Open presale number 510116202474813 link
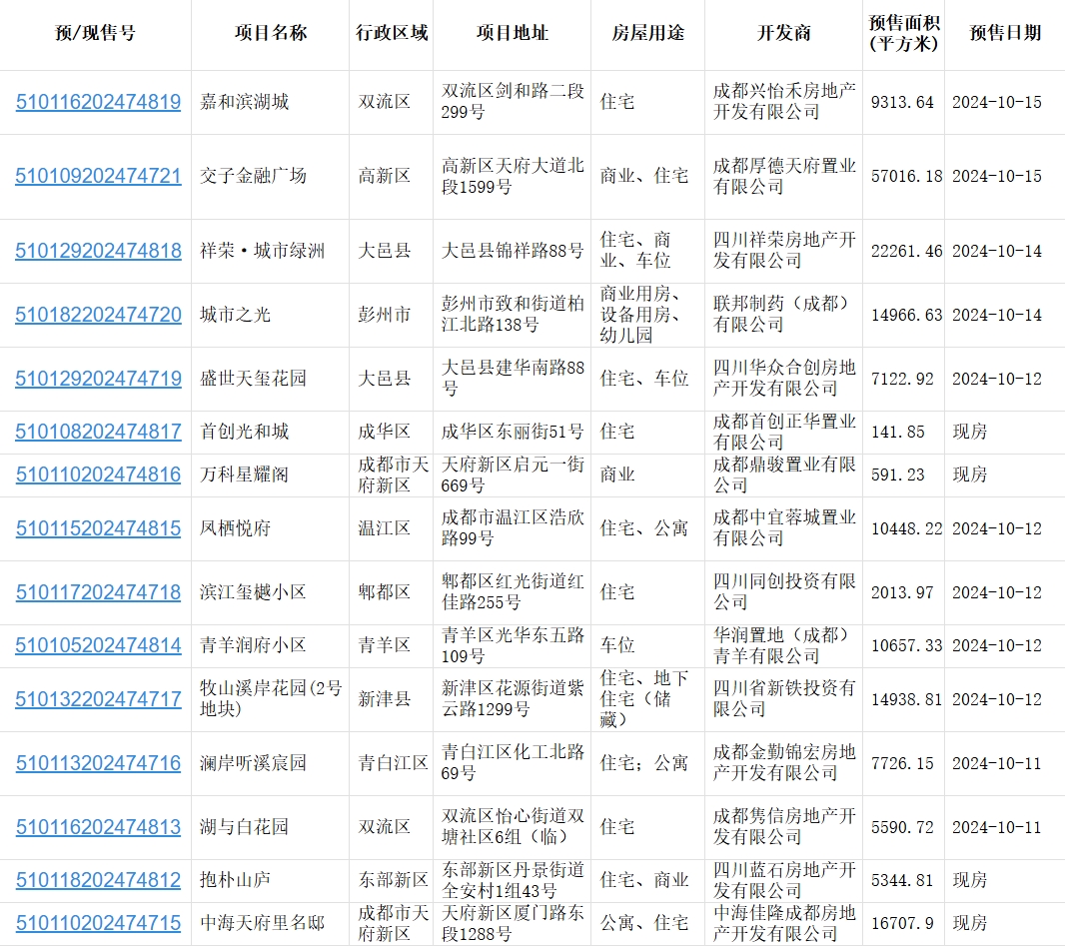 (99, 827)
